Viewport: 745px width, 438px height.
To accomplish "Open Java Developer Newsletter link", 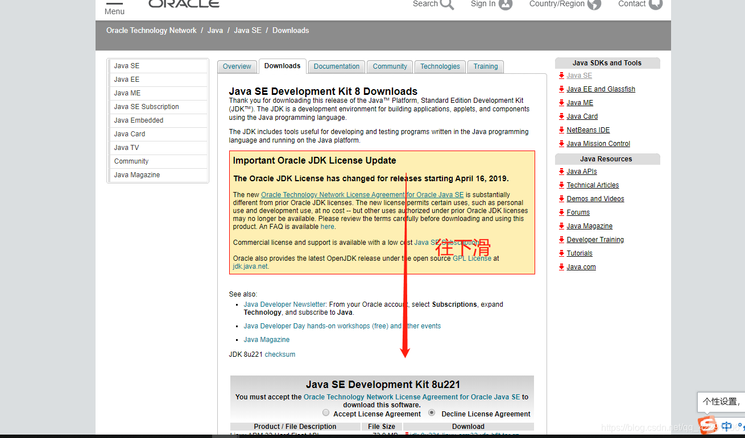I will point(284,304).
